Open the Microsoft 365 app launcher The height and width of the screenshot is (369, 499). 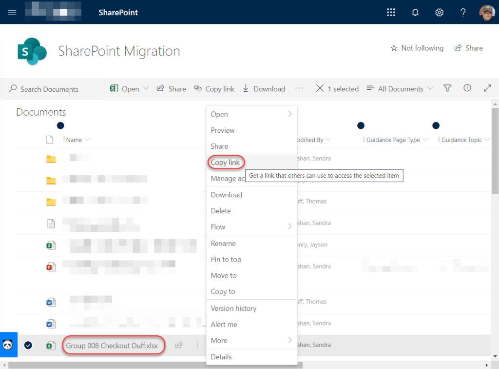pos(391,12)
